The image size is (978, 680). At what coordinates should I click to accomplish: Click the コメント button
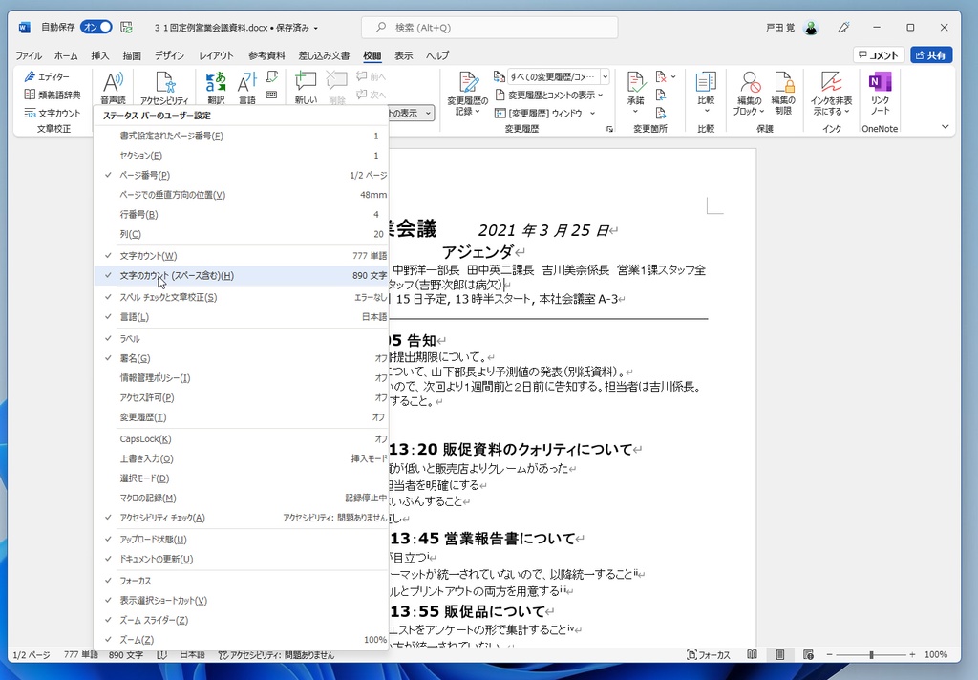pyautogui.click(x=879, y=54)
